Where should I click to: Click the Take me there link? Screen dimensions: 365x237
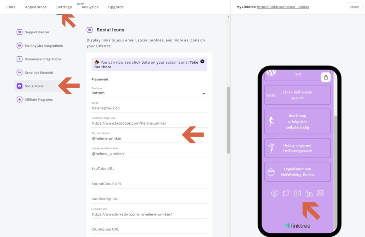tap(103, 67)
